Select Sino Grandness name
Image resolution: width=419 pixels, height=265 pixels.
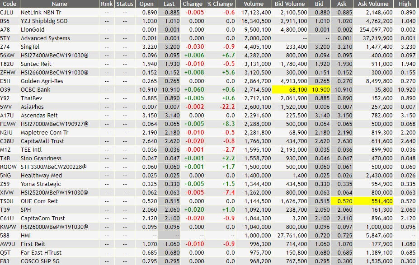tap(41, 158)
